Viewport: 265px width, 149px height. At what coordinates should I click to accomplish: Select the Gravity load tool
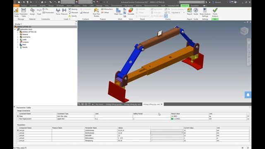coord(73,16)
